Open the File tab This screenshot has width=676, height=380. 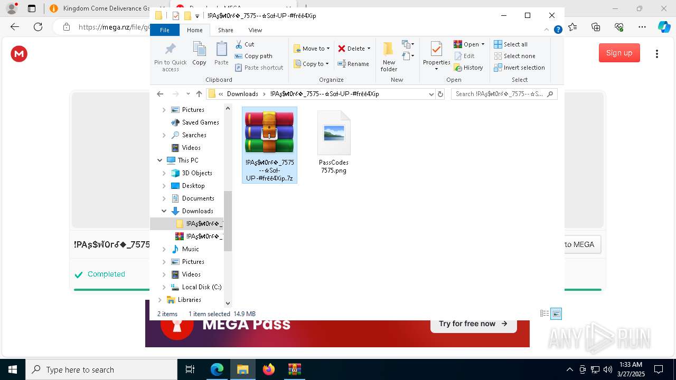pos(165,30)
